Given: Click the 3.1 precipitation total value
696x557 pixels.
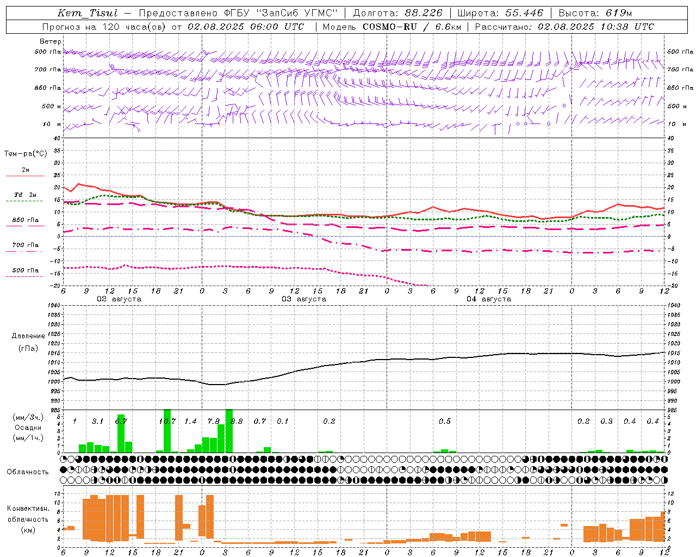Looking at the screenshot, I should coord(97,422).
